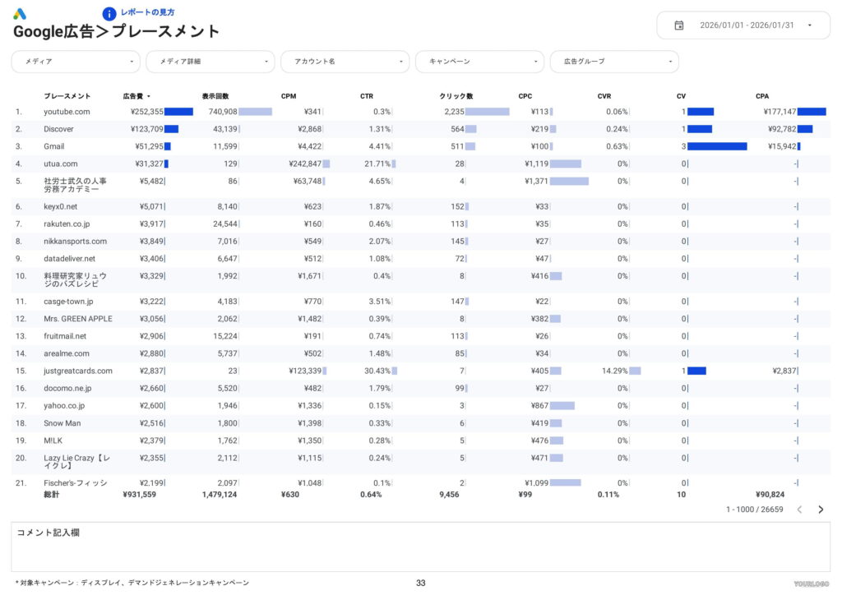842x595 pixels.
Task: Select 社労士武久の人事労務アカデミー placement
Action: pos(75,185)
